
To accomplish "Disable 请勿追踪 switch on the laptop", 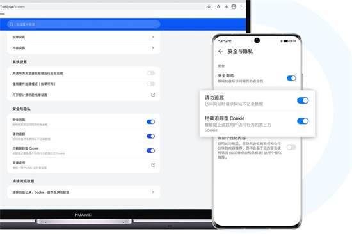I will pos(150,136).
